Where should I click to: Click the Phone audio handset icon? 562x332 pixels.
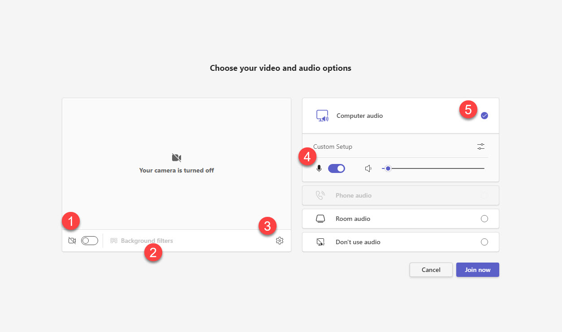320,195
